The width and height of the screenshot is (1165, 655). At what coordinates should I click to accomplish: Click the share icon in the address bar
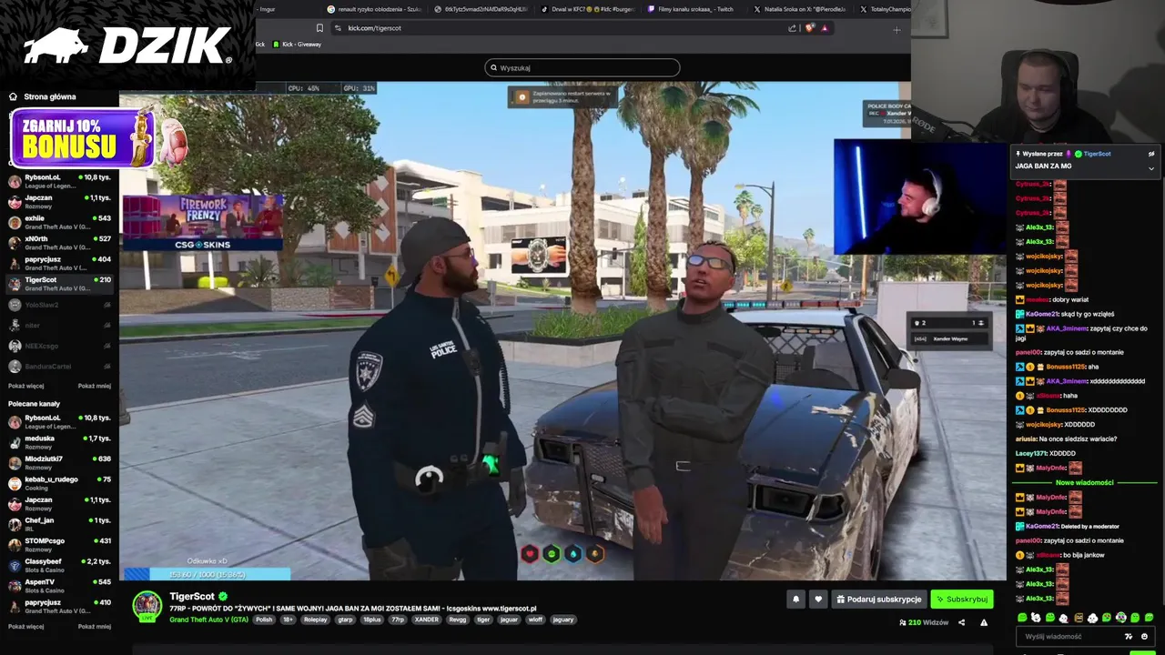pos(793,28)
